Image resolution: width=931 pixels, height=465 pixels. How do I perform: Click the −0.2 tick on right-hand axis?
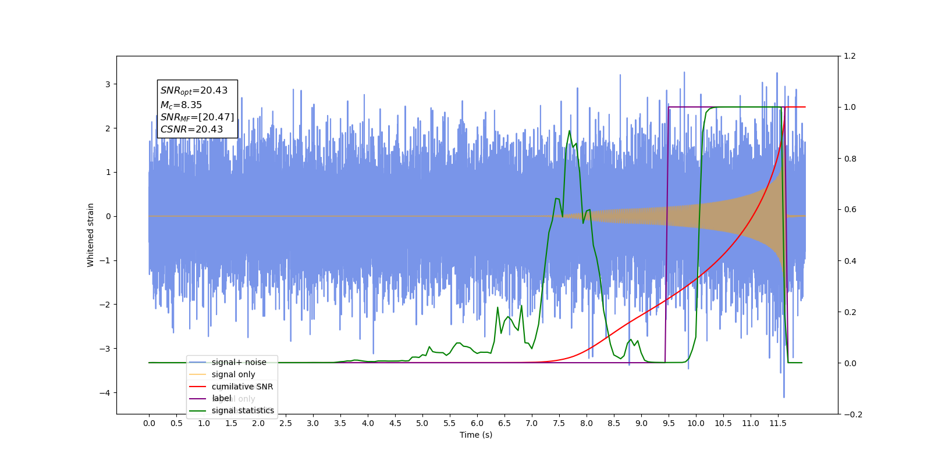(852, 414)
